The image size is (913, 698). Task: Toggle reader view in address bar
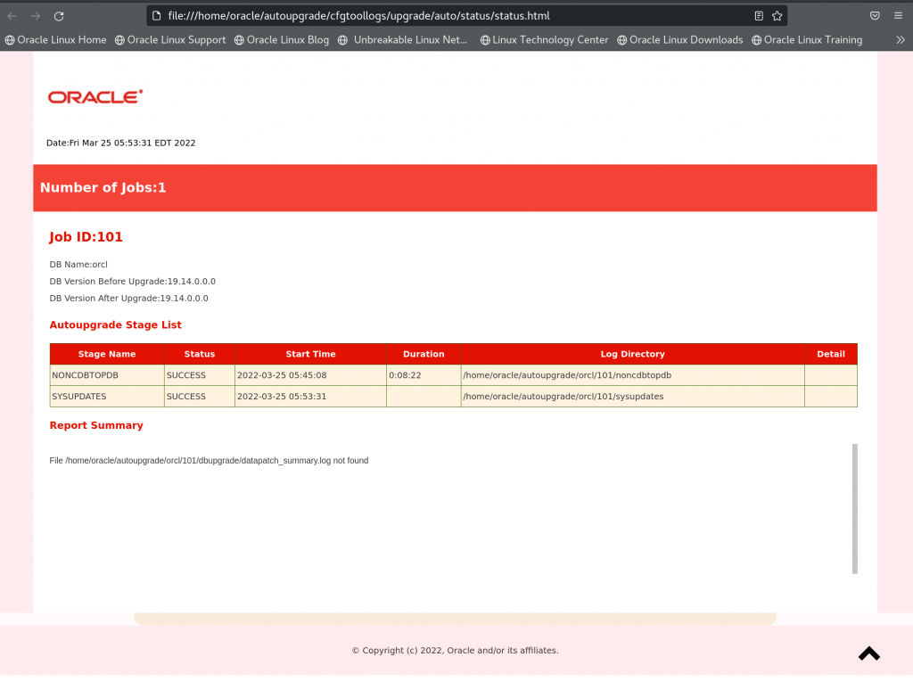point(759,16)
